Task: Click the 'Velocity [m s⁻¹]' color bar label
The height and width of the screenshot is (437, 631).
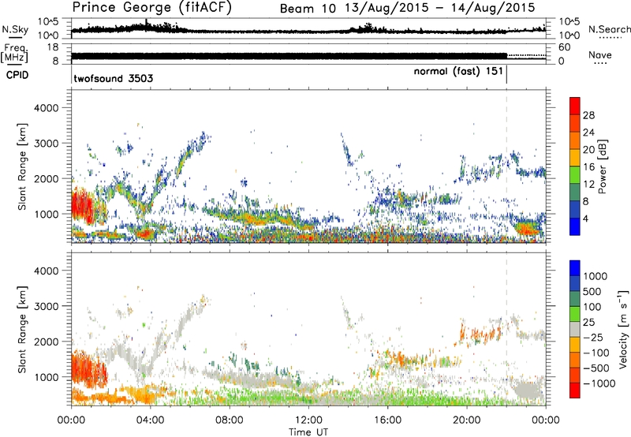Action: 623,329
